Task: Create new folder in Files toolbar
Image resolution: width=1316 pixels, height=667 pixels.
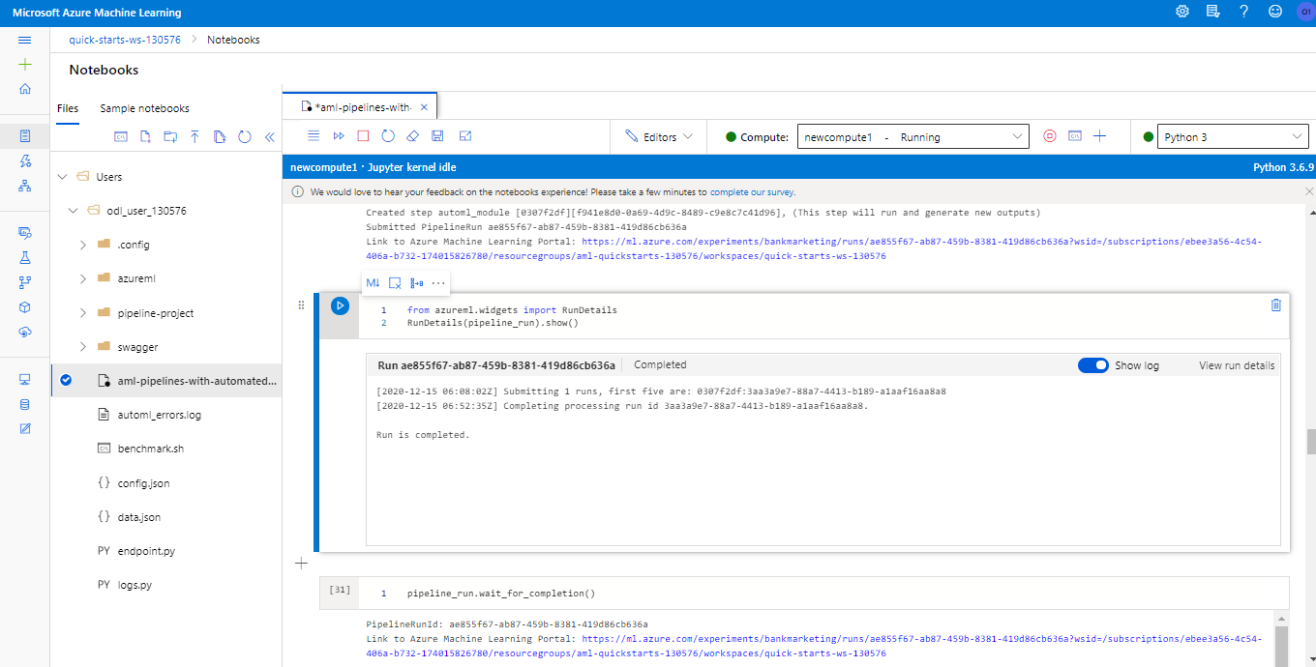Action: coord(170,137)
